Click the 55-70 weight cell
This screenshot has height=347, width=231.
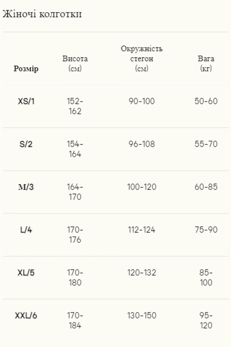coord(206,144)
